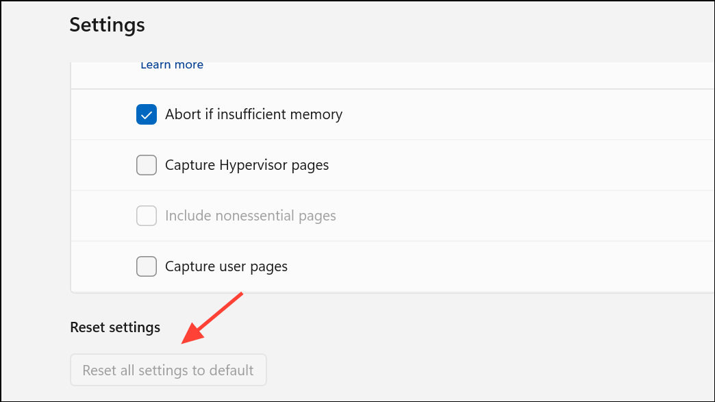Click Reset all settings to default button
Viewport: 715px width, 402px height.
tap(168, 370)
